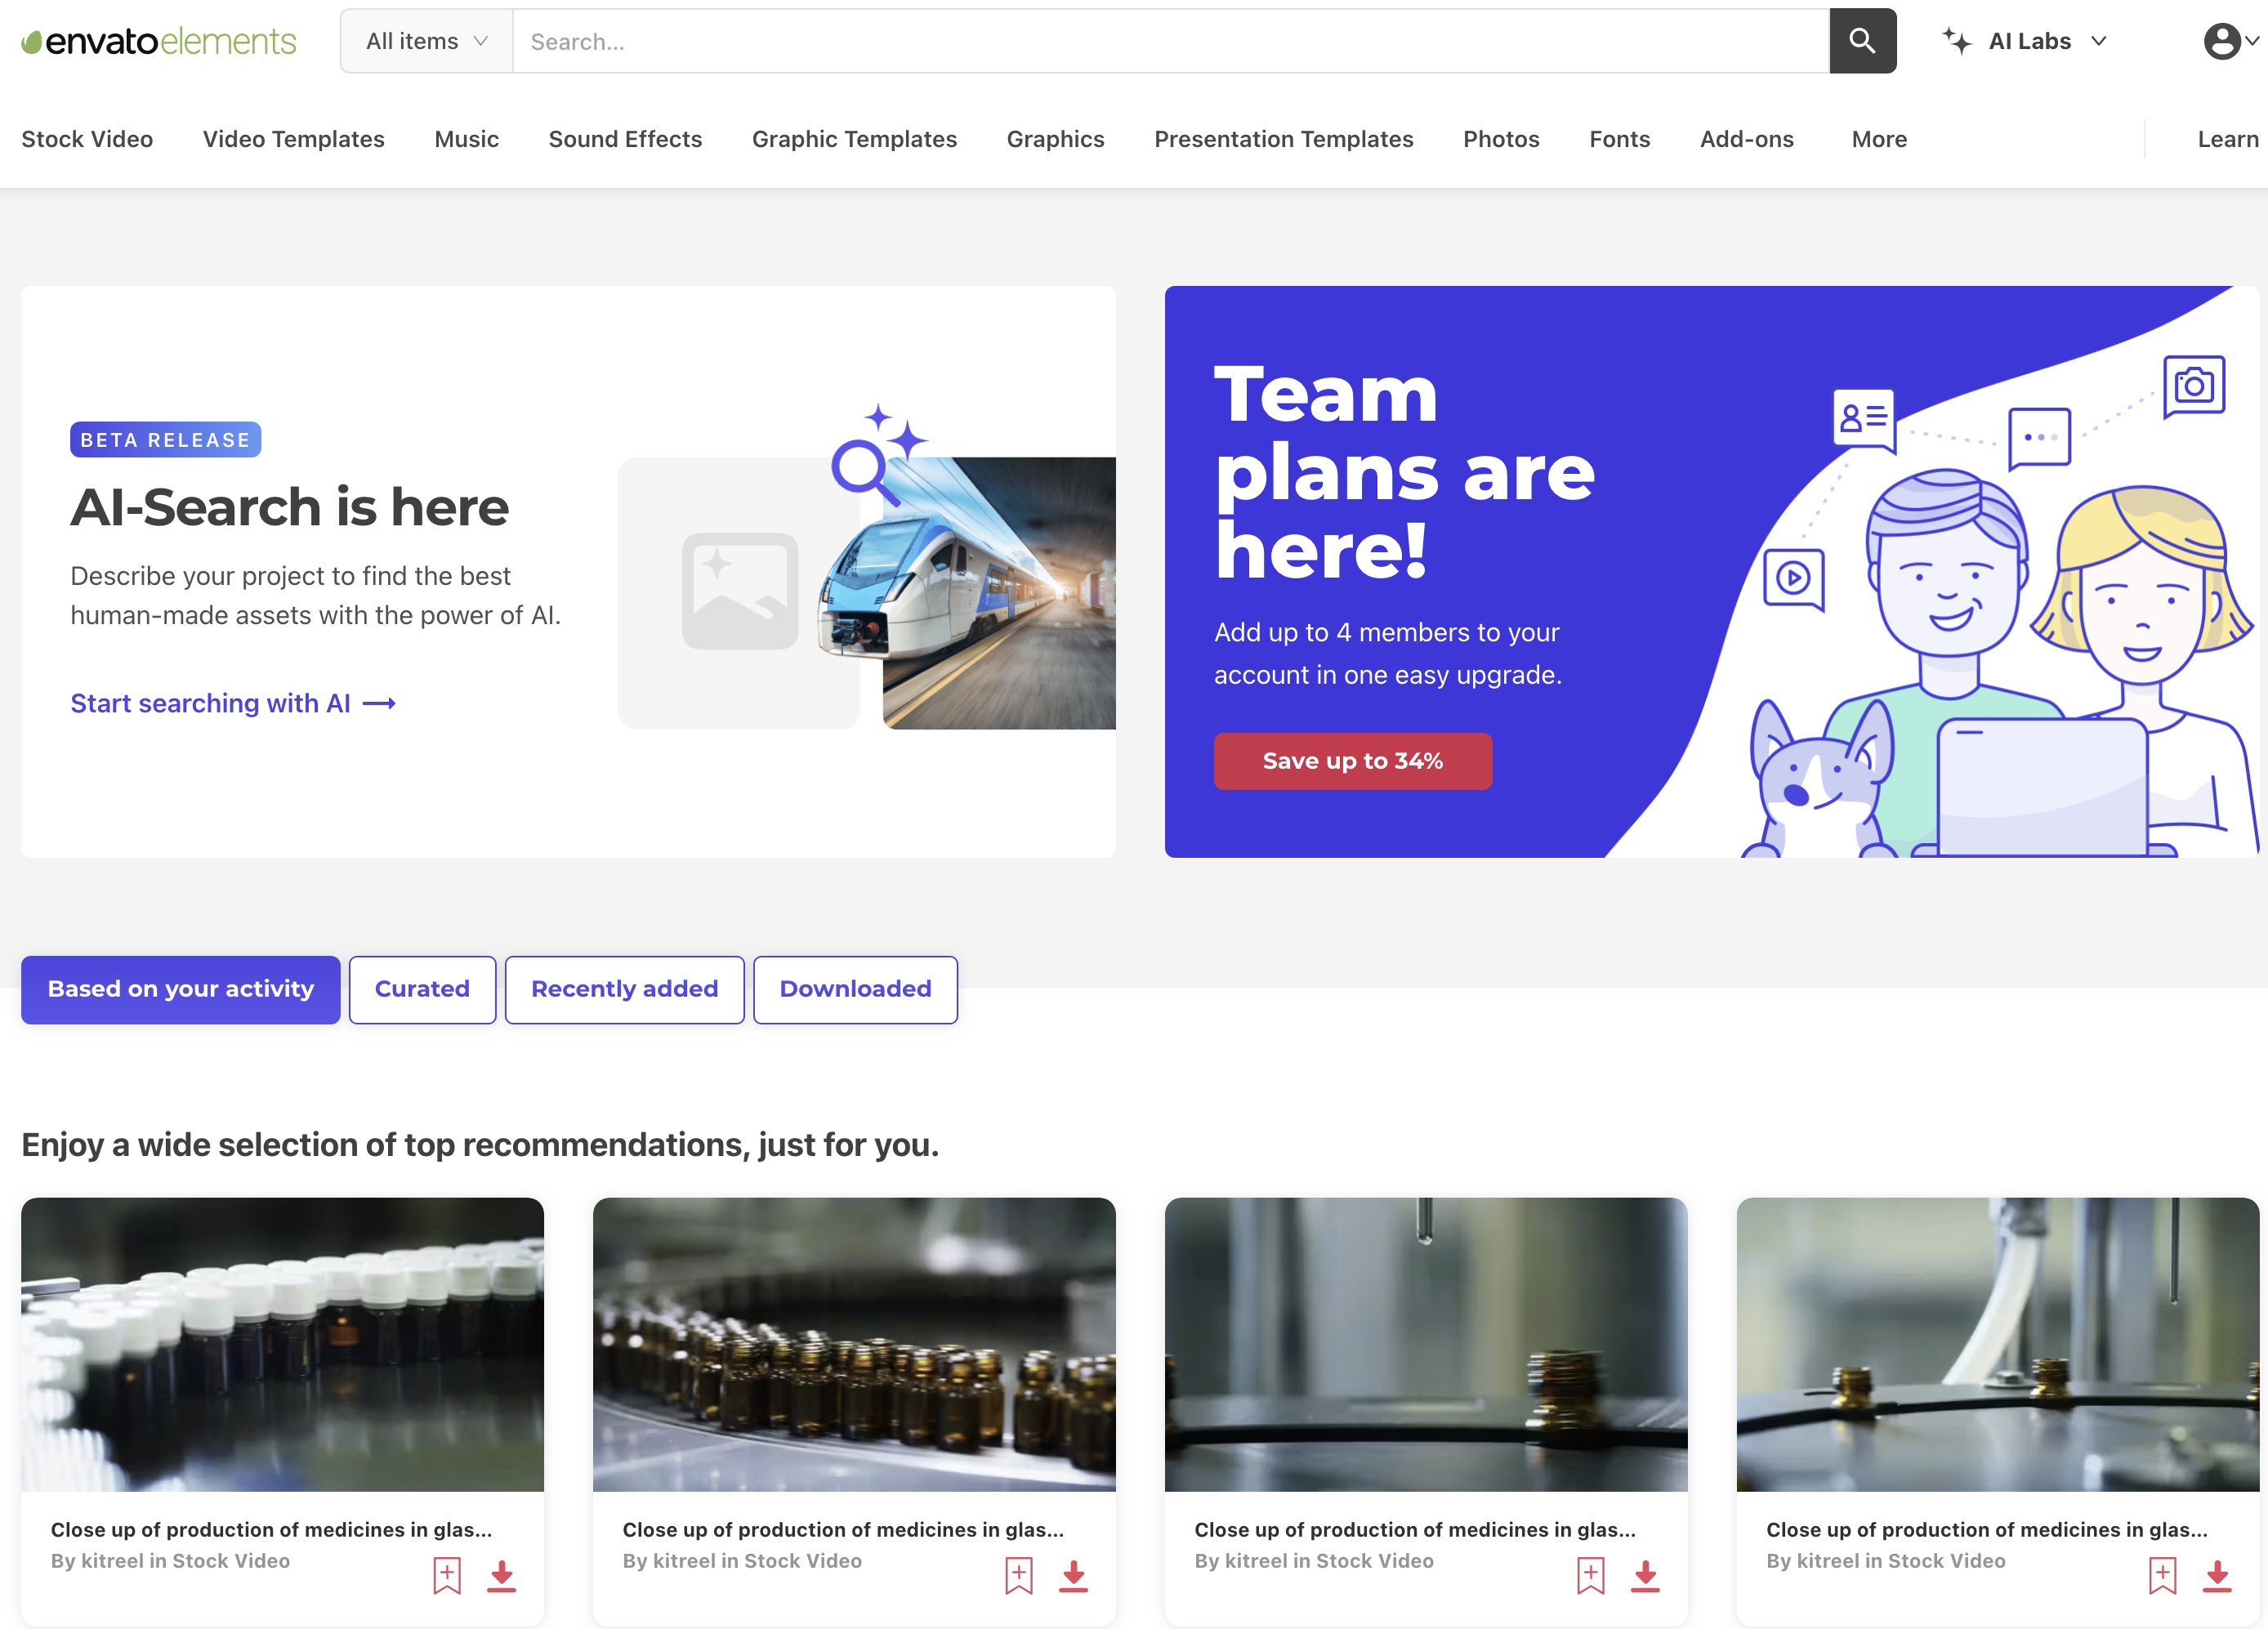2268x1629 pixels.
Task: Click the envato elements logo
Action: 159,41
